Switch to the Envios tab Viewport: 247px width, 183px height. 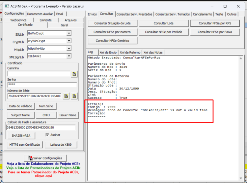pyautogui.click(x=92, y=14)
